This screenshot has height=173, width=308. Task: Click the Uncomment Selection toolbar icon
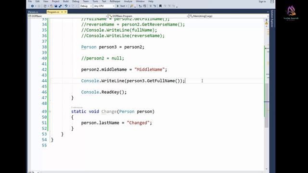144,6
